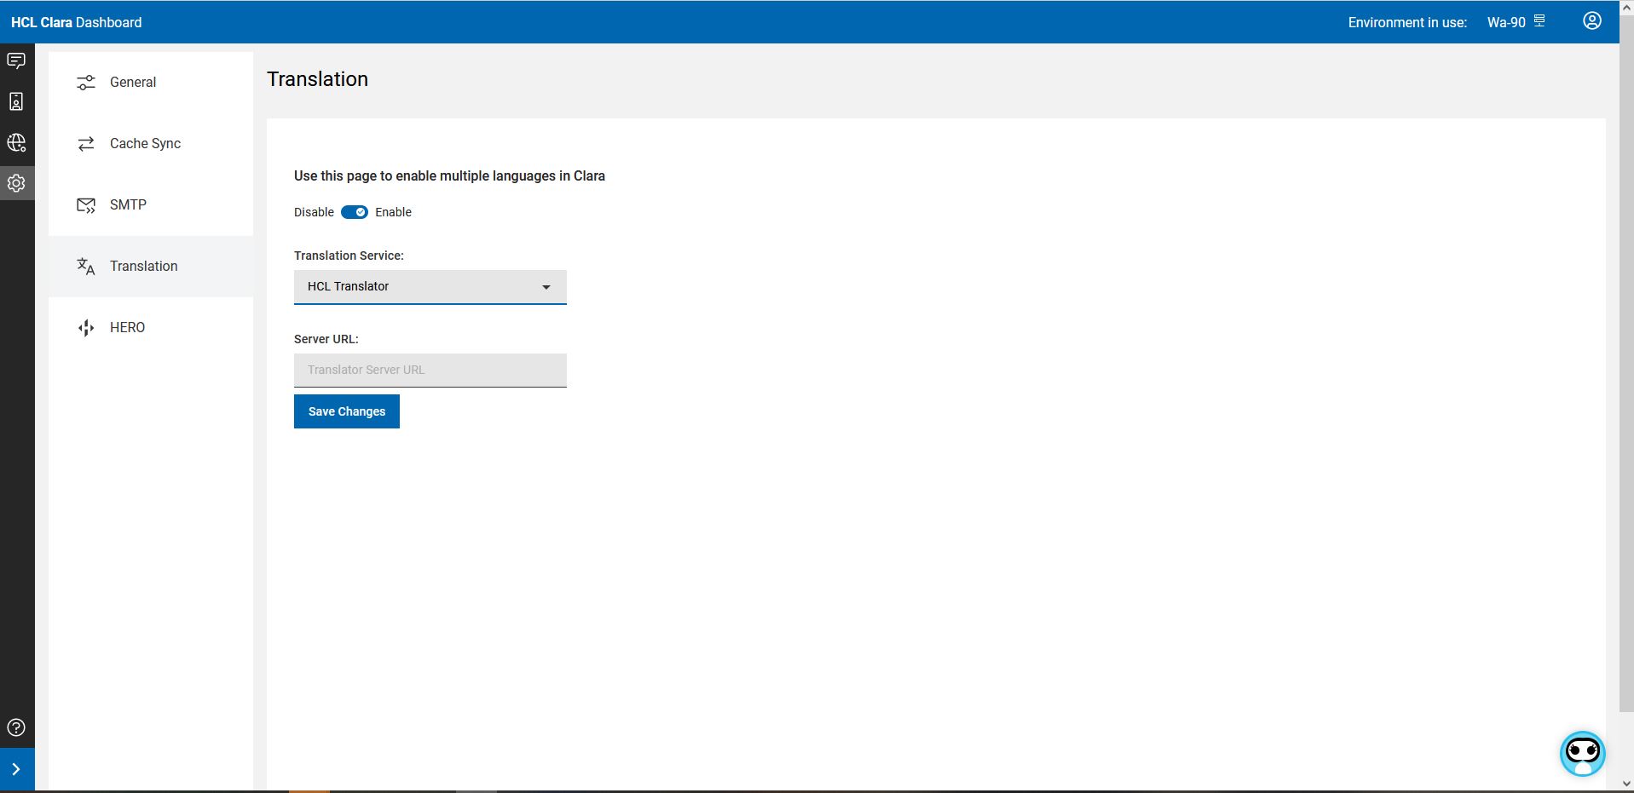Select the Translation settings tab
The height and width of the screenshot is (793, 1634).
click(x=151, y=267)
